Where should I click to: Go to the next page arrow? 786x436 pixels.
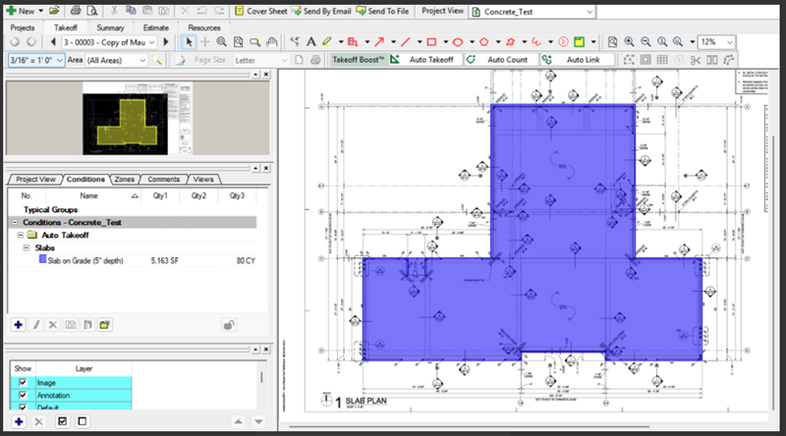click(166, 42)
